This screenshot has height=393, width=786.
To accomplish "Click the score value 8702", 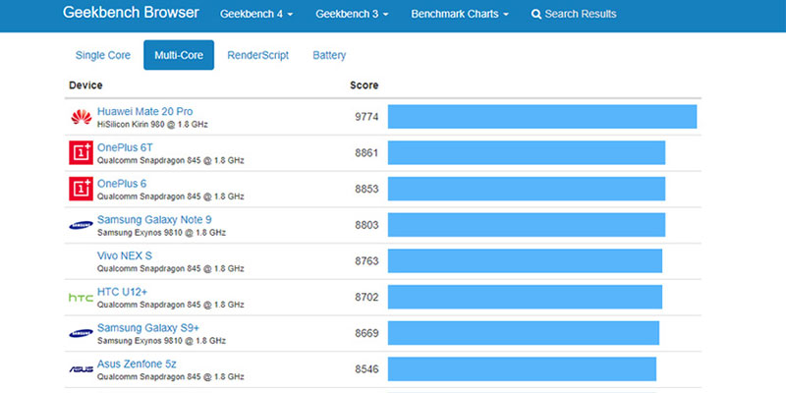I will tap(366, 298).
